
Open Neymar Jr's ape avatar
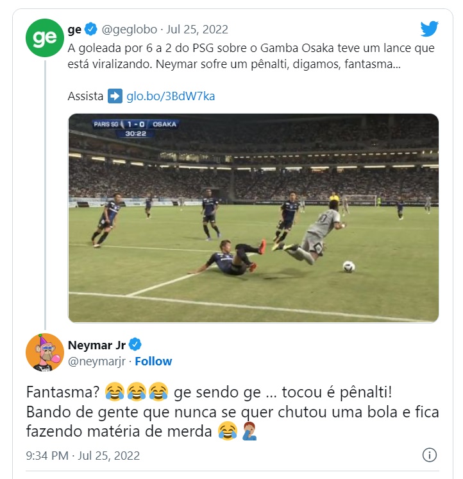click(x=45, y=353)
